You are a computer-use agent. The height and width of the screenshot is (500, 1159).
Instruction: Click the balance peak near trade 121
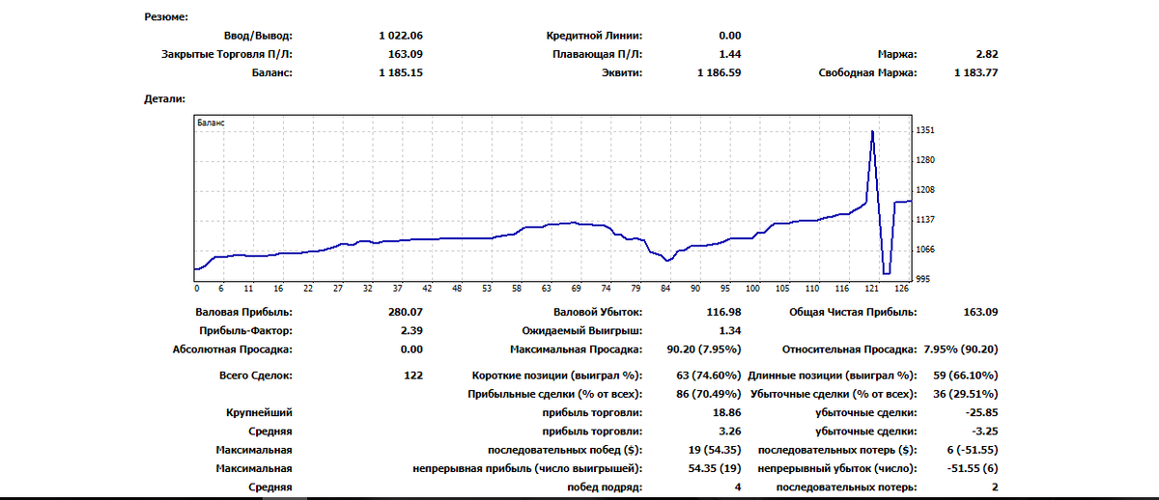(873, 131)
